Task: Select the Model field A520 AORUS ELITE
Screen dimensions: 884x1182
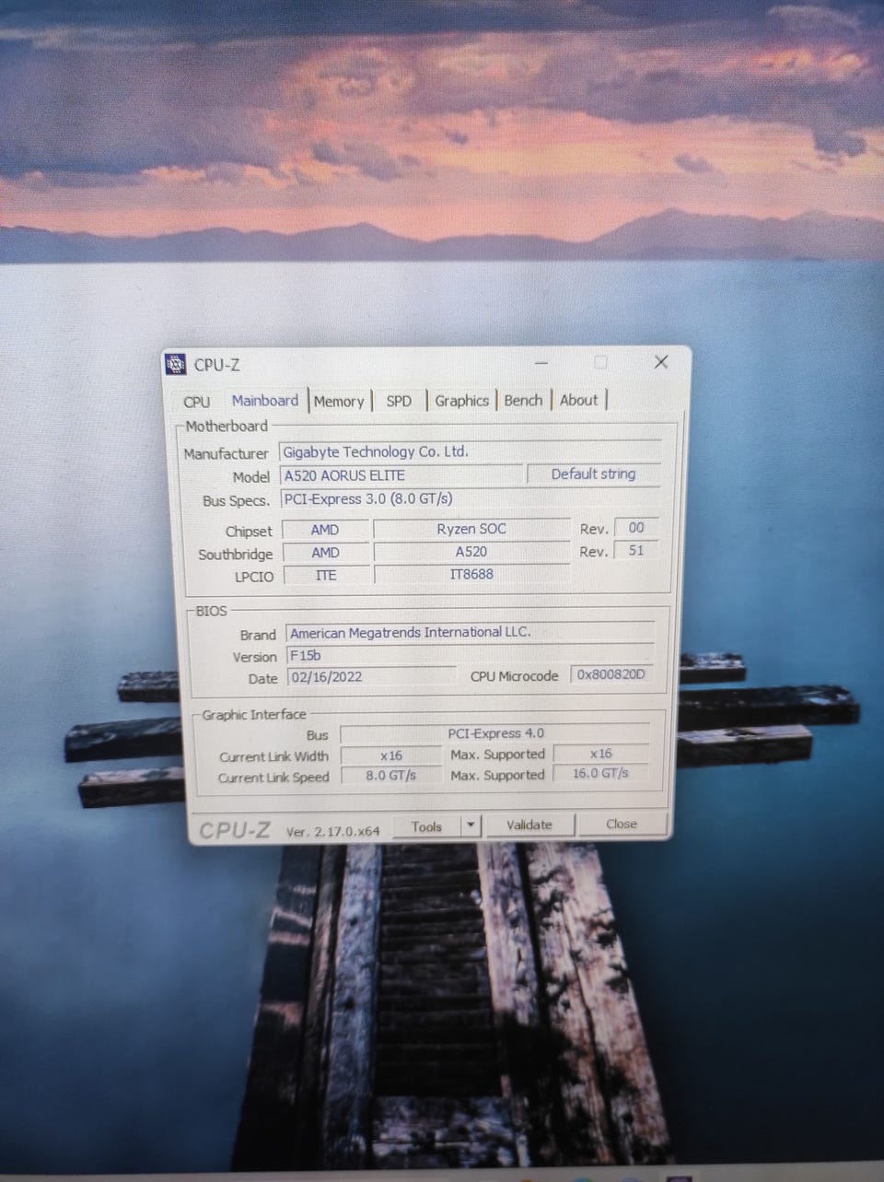Action: pos(401,475)
